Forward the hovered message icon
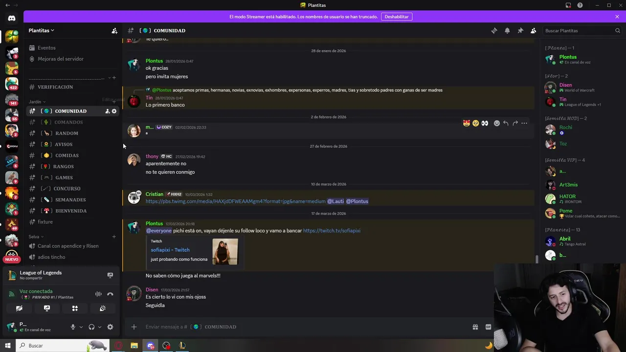 (x=515, y=123)
